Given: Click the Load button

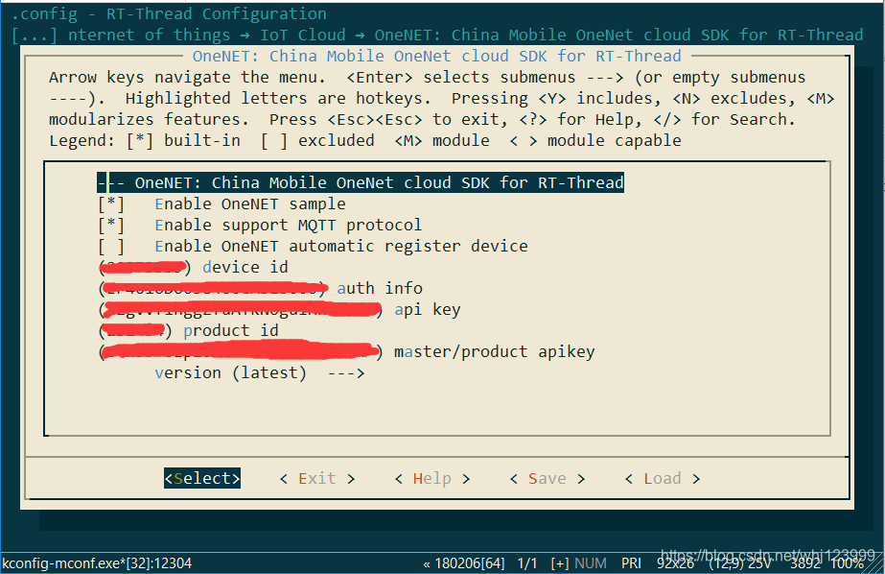Looking at the screenshot, I should [663, 479].
